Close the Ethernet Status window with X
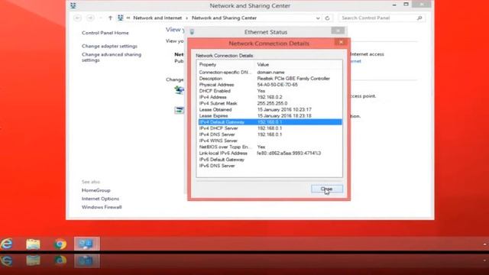The image size is (489, 275). tap(338, 31)
